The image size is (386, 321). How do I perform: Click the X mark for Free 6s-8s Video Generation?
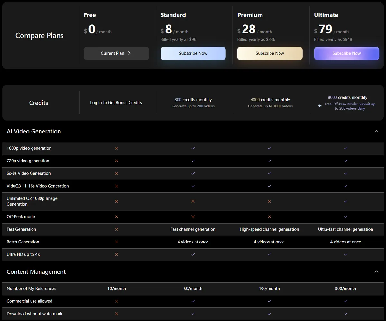[x=116, y=173]
